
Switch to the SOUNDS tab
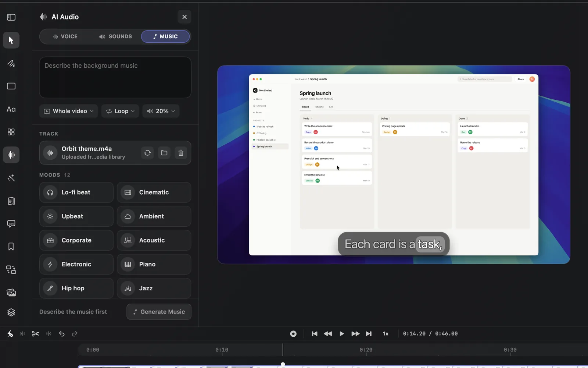coord(115,36)
